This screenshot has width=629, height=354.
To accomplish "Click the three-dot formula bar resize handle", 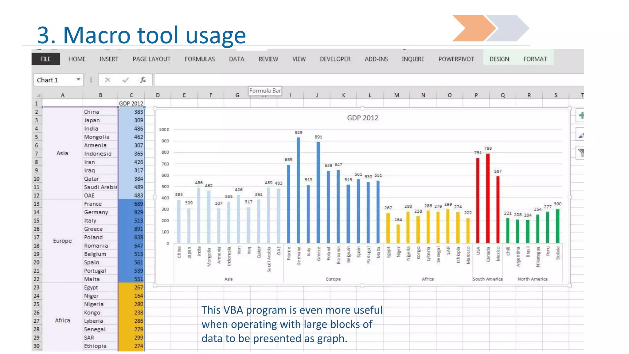I will [x=91, y=80].
